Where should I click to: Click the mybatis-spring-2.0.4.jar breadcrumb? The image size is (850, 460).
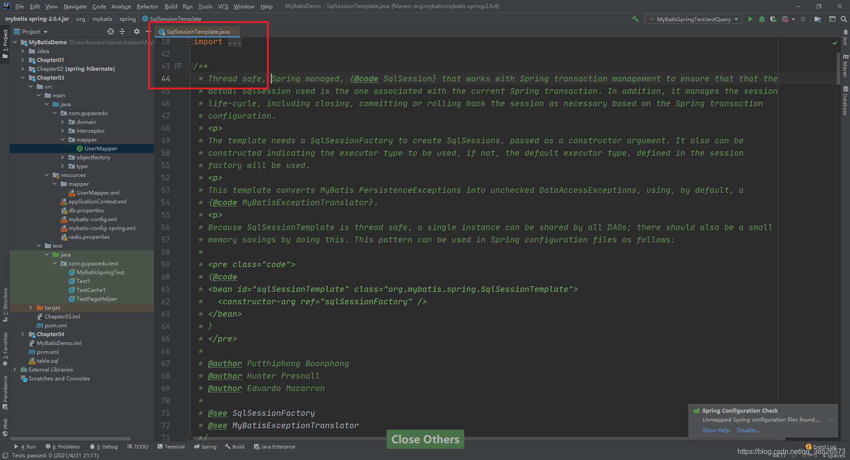click(37, 19)
